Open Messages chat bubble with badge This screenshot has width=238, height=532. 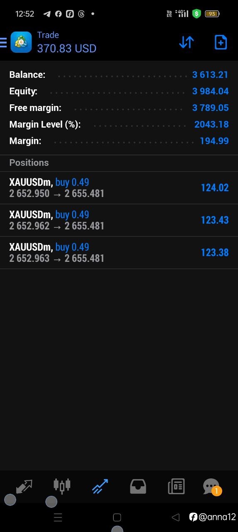point(211,487)
